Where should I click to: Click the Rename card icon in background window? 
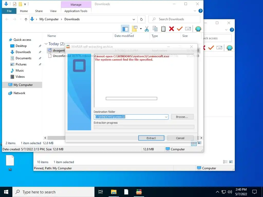219,48
